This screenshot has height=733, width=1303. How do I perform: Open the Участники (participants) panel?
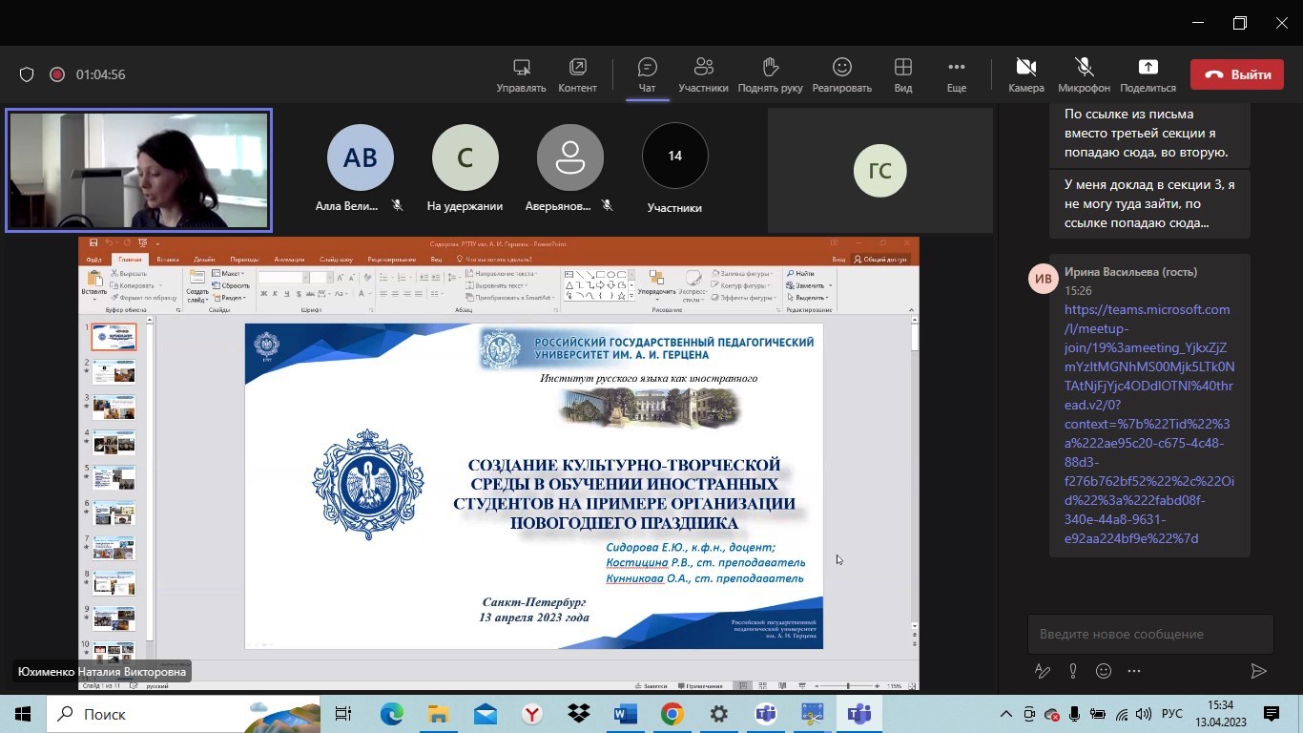[x=703, y=74]
